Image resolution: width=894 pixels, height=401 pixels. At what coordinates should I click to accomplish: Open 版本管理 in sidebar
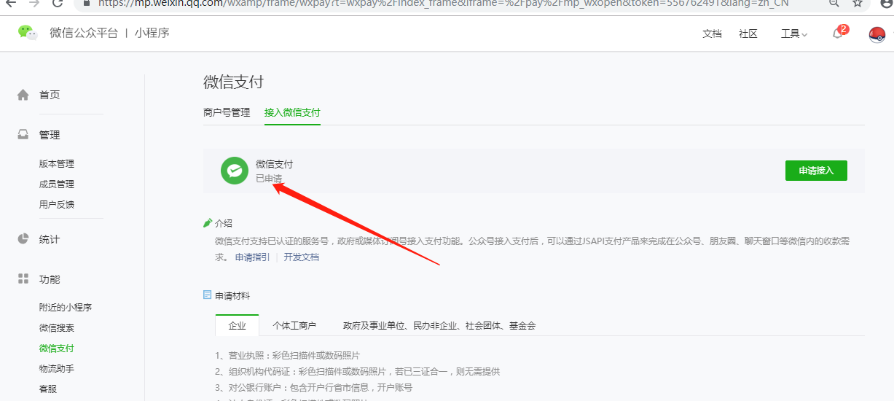(x=57, y=164)
